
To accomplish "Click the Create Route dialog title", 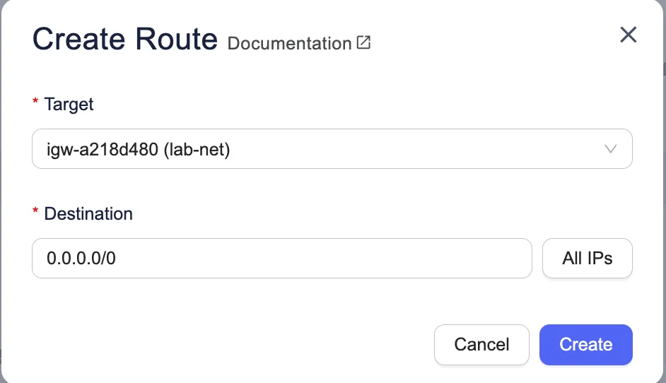I will pos(124,39).
